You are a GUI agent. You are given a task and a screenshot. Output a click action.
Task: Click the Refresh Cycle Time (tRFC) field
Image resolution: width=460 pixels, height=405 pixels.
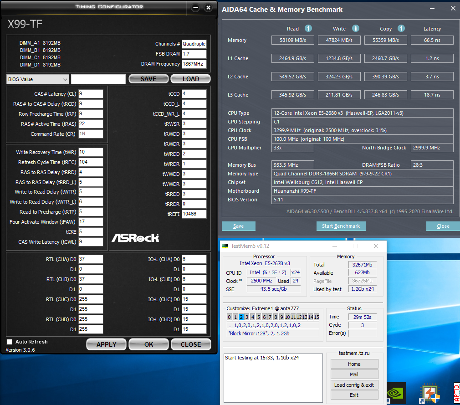(91, 162)
